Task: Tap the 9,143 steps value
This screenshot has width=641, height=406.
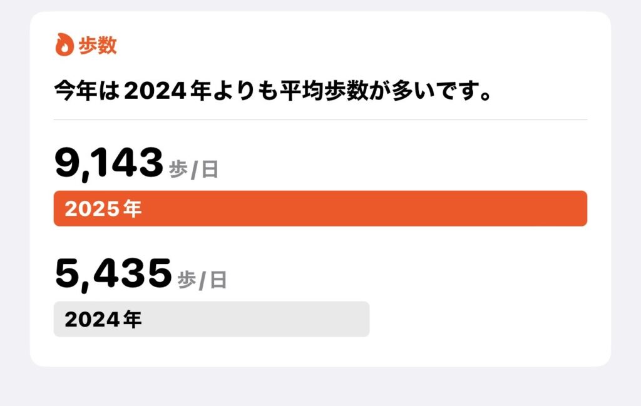Action: (109, 163)
